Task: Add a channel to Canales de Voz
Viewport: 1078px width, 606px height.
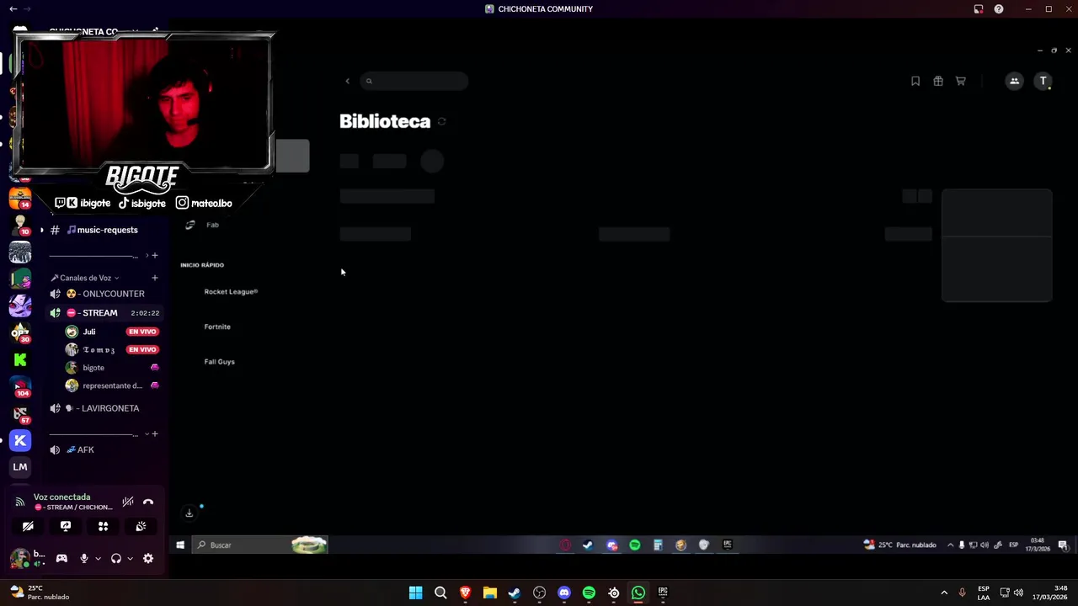Action: coord(154,278)
